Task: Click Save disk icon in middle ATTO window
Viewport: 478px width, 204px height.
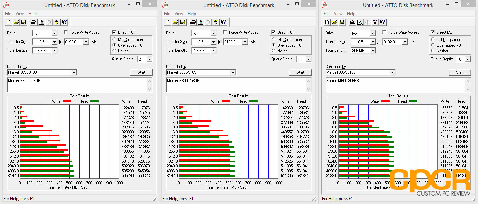Action: [x=183, y=22]
